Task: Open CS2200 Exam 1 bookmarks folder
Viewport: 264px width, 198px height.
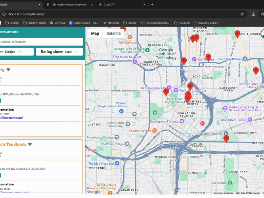Action: click(x=206, y=23)
